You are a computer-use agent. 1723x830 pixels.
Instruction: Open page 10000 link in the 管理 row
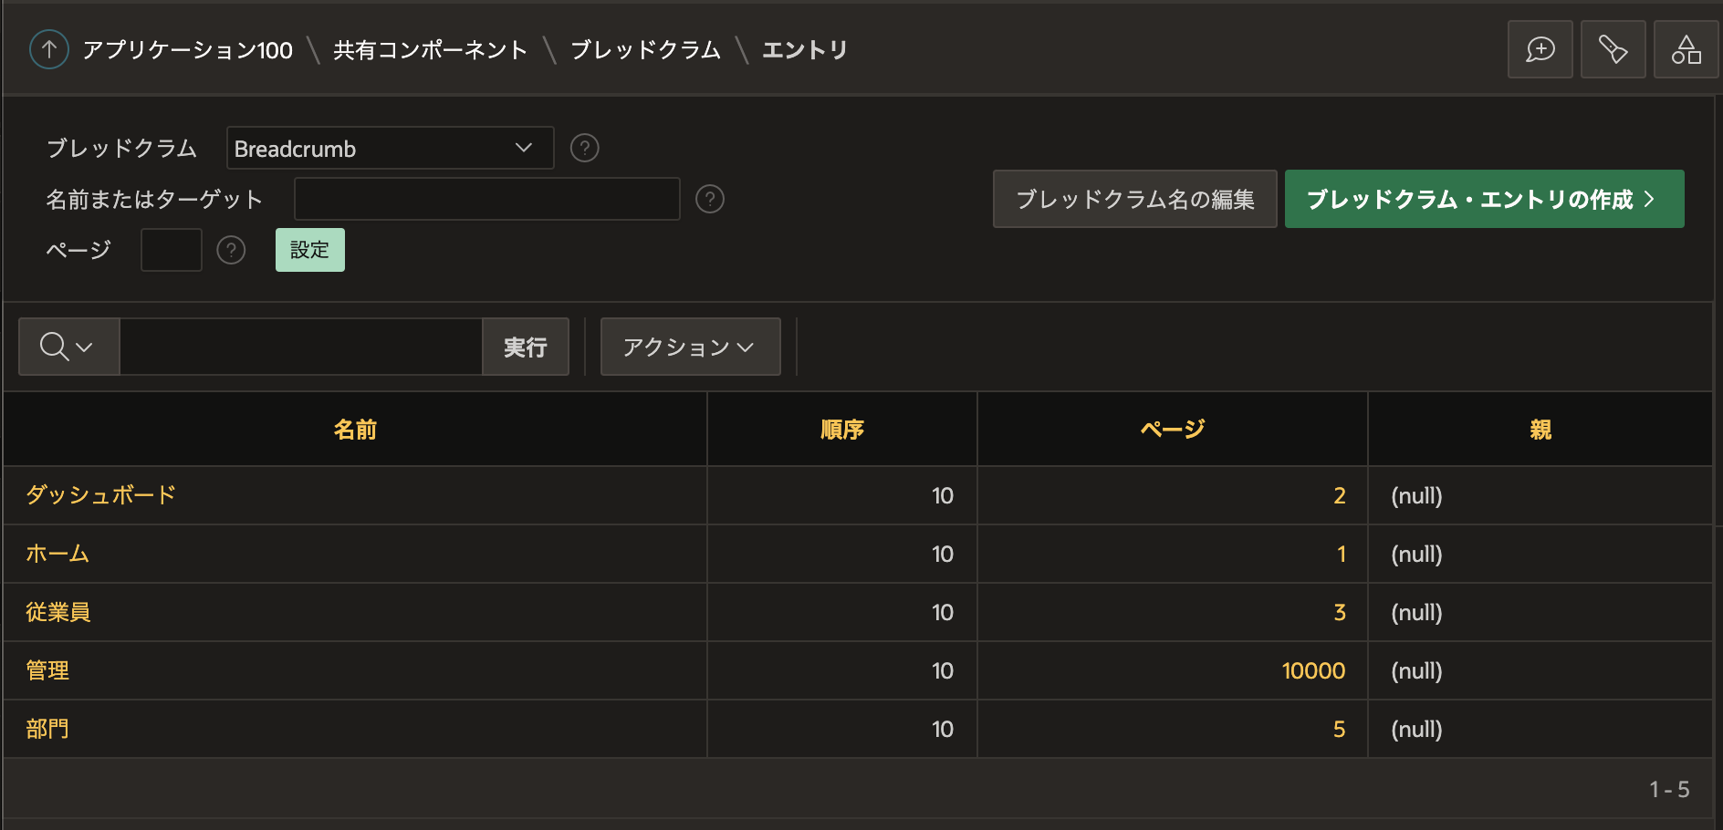pyautogui.click(x=1313, y=670)
